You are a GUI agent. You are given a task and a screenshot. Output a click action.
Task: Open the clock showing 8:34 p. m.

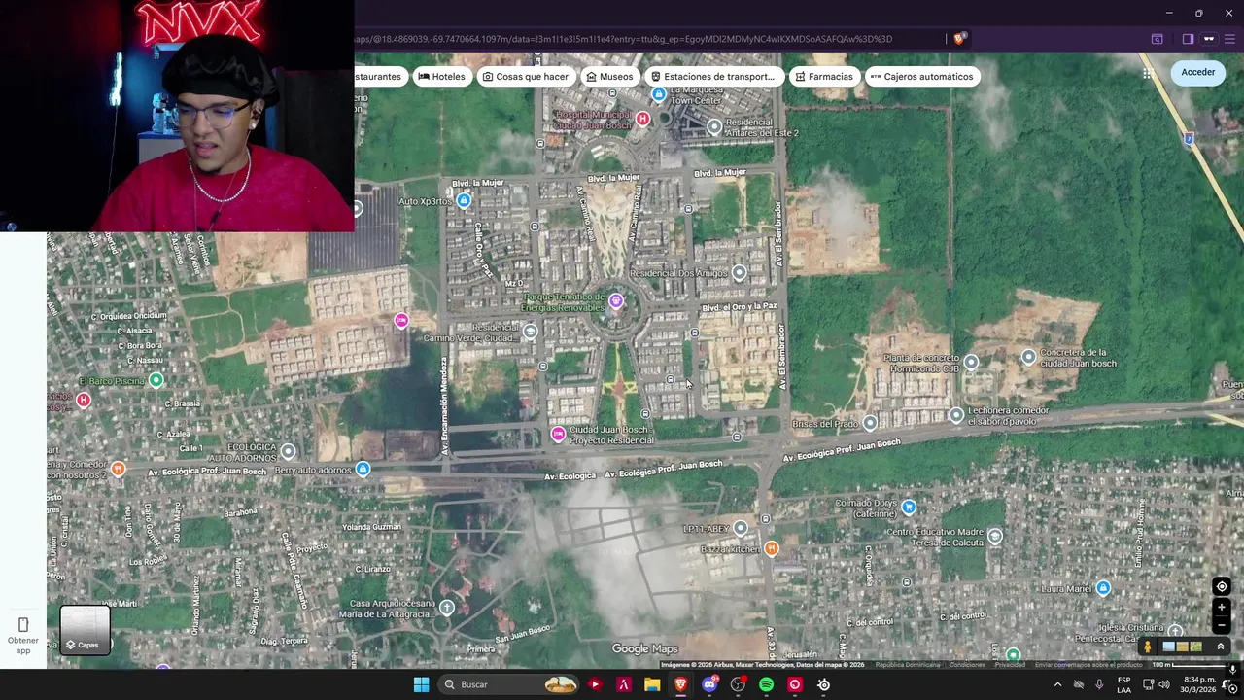coord(1199,684)
